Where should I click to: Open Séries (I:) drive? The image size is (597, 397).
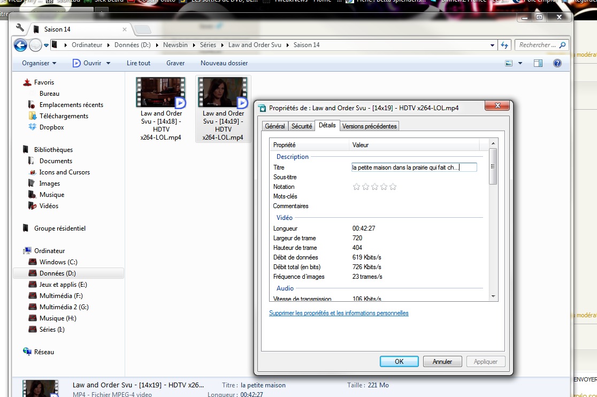point(52,329)
